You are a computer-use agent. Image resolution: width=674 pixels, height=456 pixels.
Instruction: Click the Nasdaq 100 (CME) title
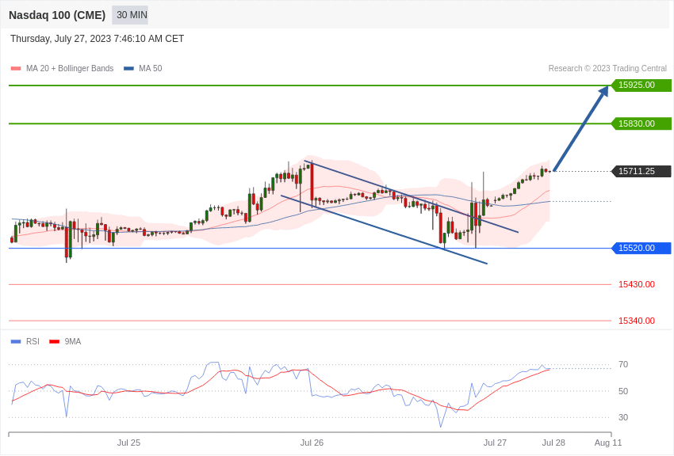(x=57, y=15)
